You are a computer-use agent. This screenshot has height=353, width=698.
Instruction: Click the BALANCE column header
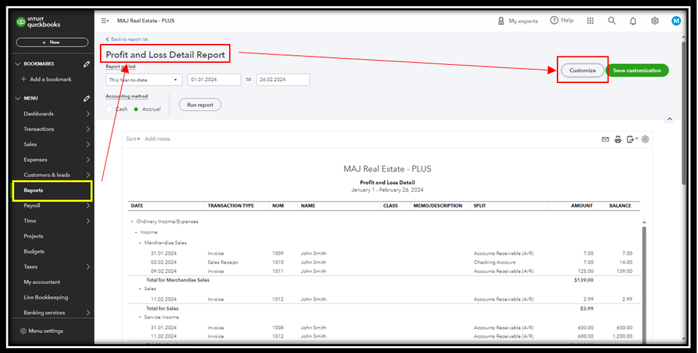click(x=620, y=206)
